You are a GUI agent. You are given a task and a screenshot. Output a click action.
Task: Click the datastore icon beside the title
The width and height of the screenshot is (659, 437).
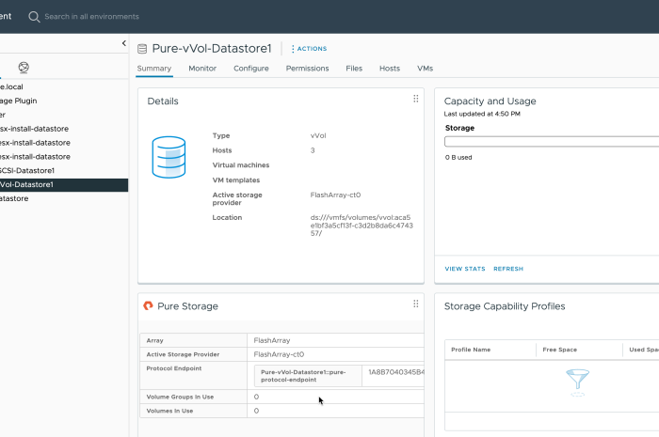[142, 49]
